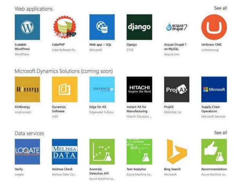The image size is (243, 183).
Task: Open Instant AX for Manufacturing title
Action: tap(137, 109)
